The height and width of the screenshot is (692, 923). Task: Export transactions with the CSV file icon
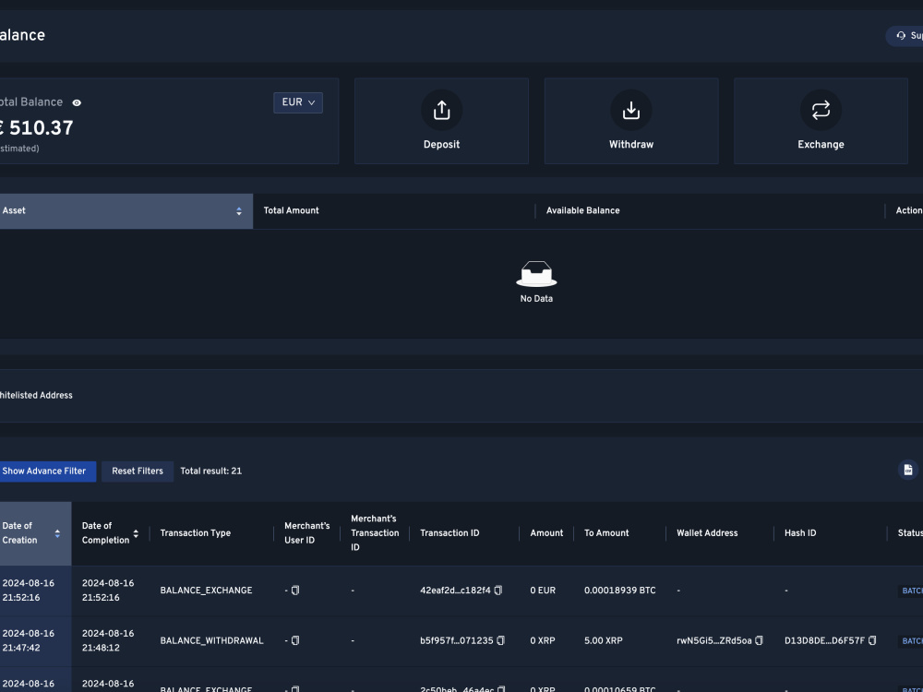[908, 470]
